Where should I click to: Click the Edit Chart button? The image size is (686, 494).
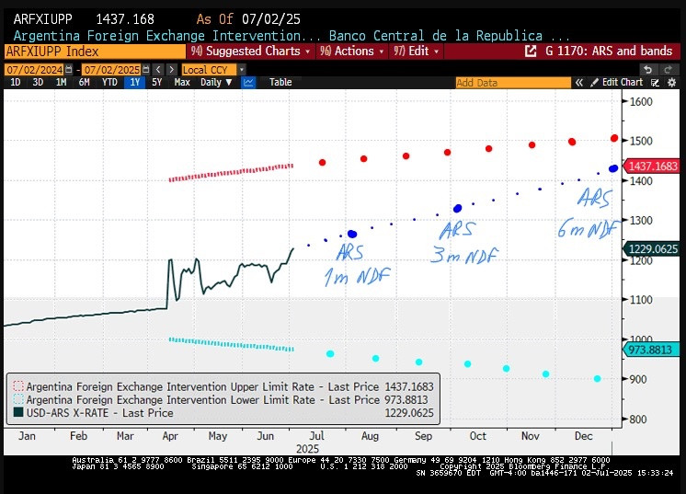(x=617, y=82)
